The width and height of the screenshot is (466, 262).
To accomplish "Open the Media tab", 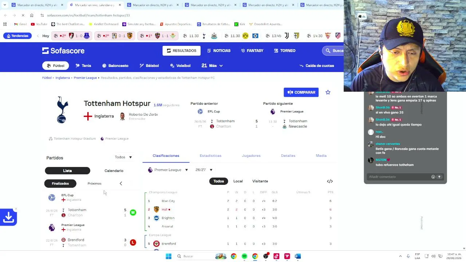I will [321, 156].
